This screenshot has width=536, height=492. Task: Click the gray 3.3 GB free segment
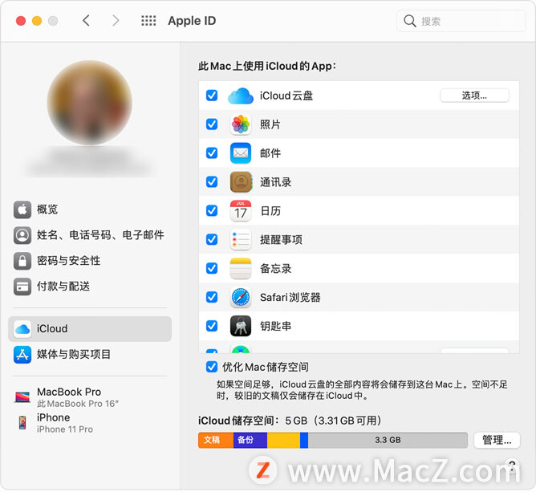coord(388,440)
